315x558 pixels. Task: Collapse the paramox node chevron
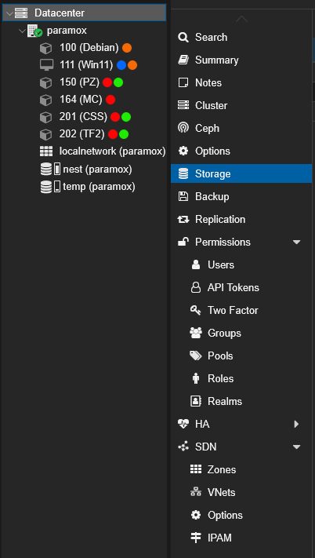23,31
